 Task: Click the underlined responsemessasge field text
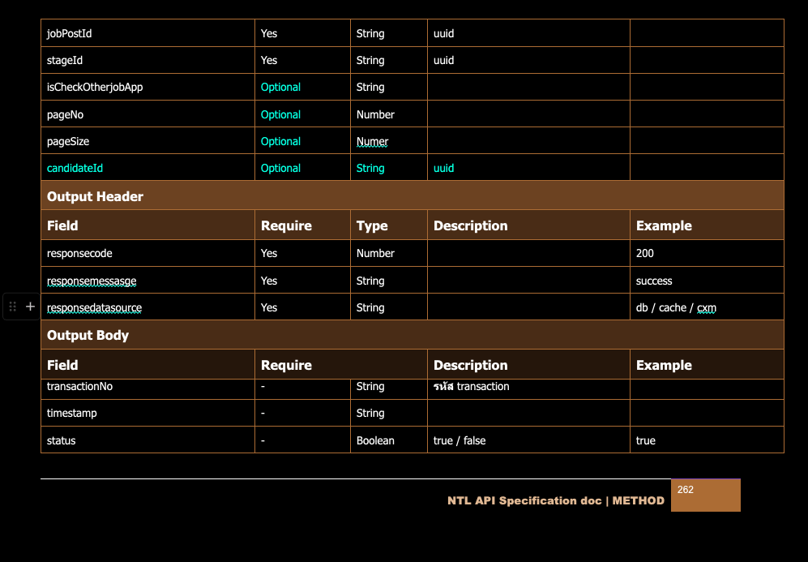point(92,281)
